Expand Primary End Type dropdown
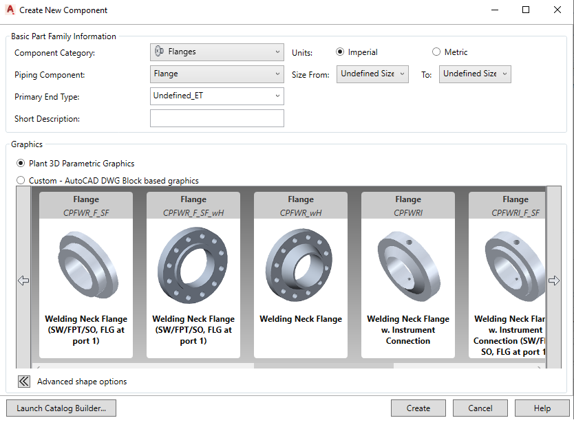574x440 pixels. 217,96
